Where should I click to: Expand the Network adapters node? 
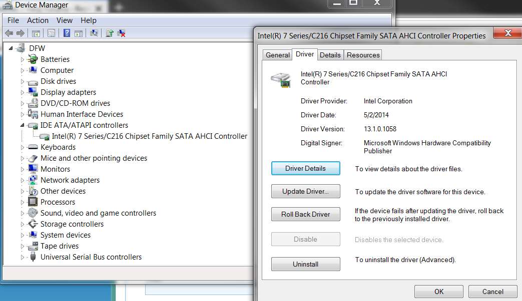pyautogui.click(x=23, y=180)
